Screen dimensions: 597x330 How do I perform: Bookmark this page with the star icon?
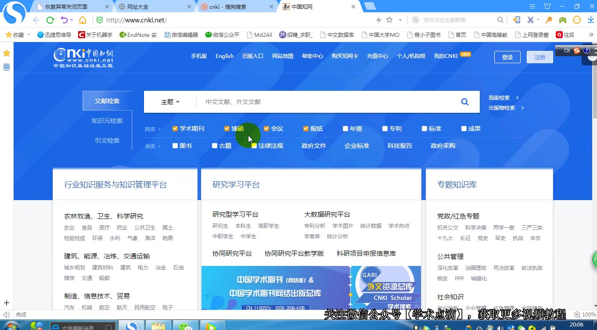(x=389, y=20)
